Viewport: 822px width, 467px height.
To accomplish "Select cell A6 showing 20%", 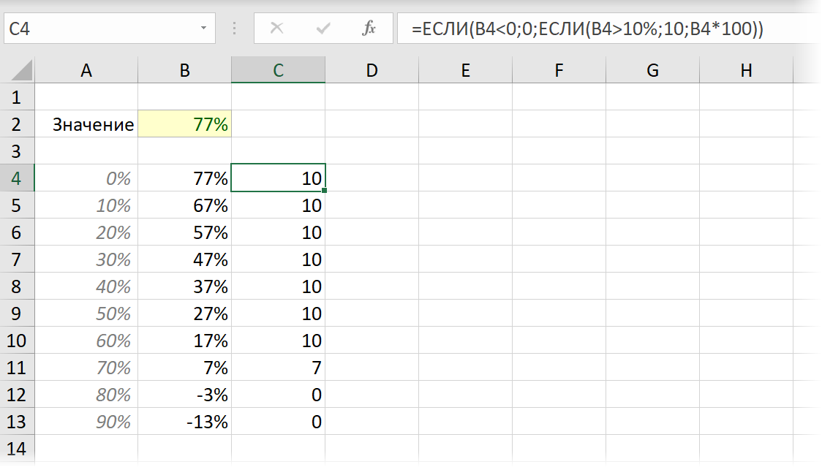I will pos(86,232).
